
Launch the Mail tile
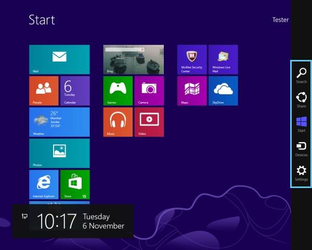(x=59, y=59)
